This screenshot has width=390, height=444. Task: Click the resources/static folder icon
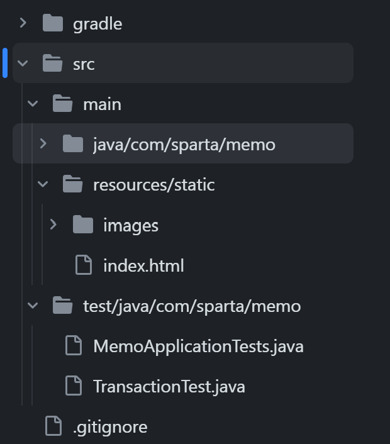[x=73, y=184]
